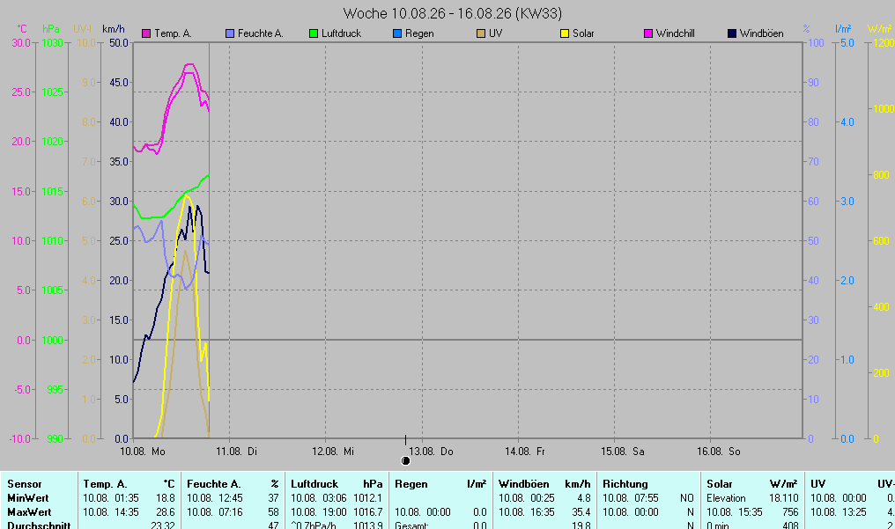Click the wind direction value 'NO'
The height and width of the screenshot is (529, 895).
point(687,498)
